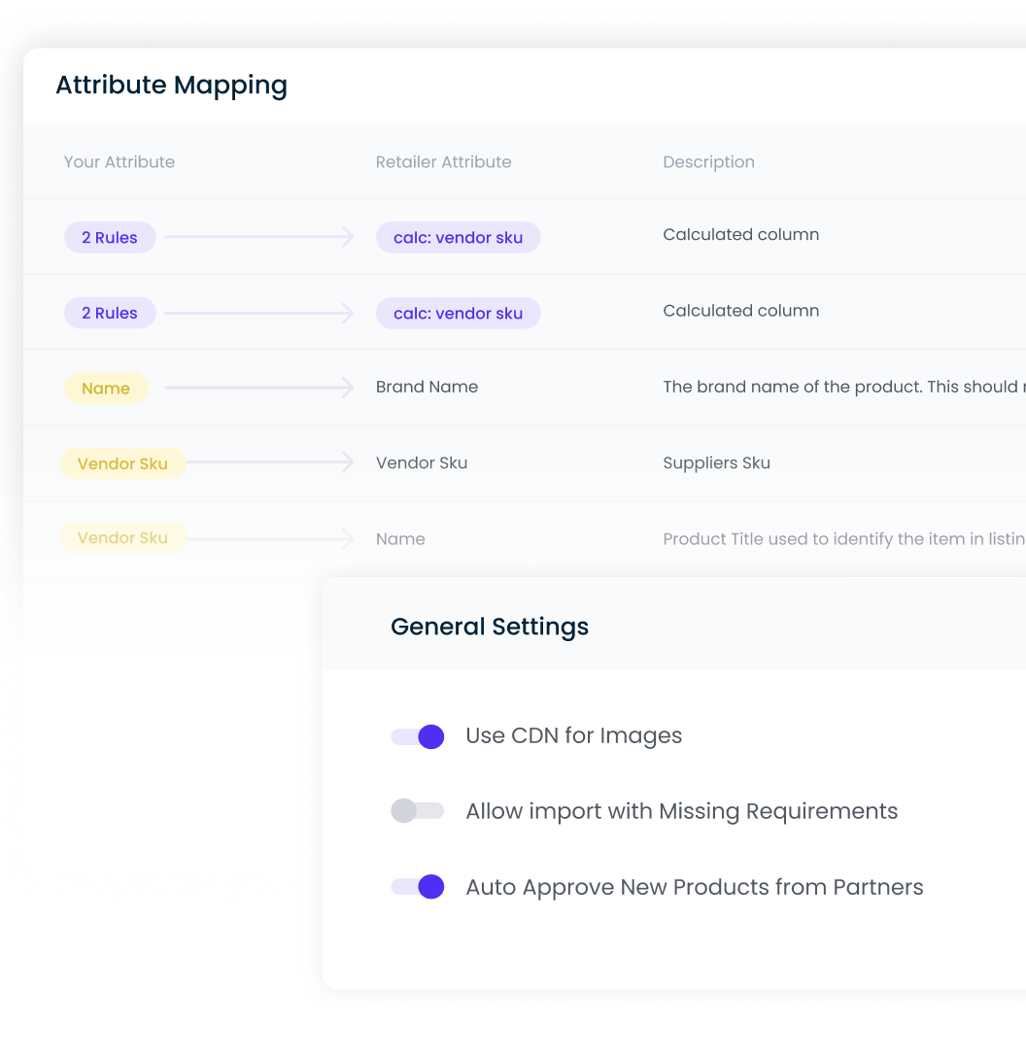Select the grayed-out Vendor Sku pill
Image resolution: width=1026 pixels, height=1055 pixels.
pos(123,538)
